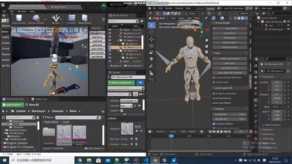Open Content in Unreal toolbar
The image size is (292, 164).
[72, 19]
